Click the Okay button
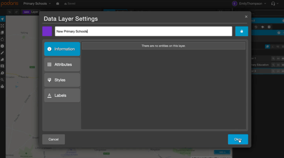 point(238,139)
